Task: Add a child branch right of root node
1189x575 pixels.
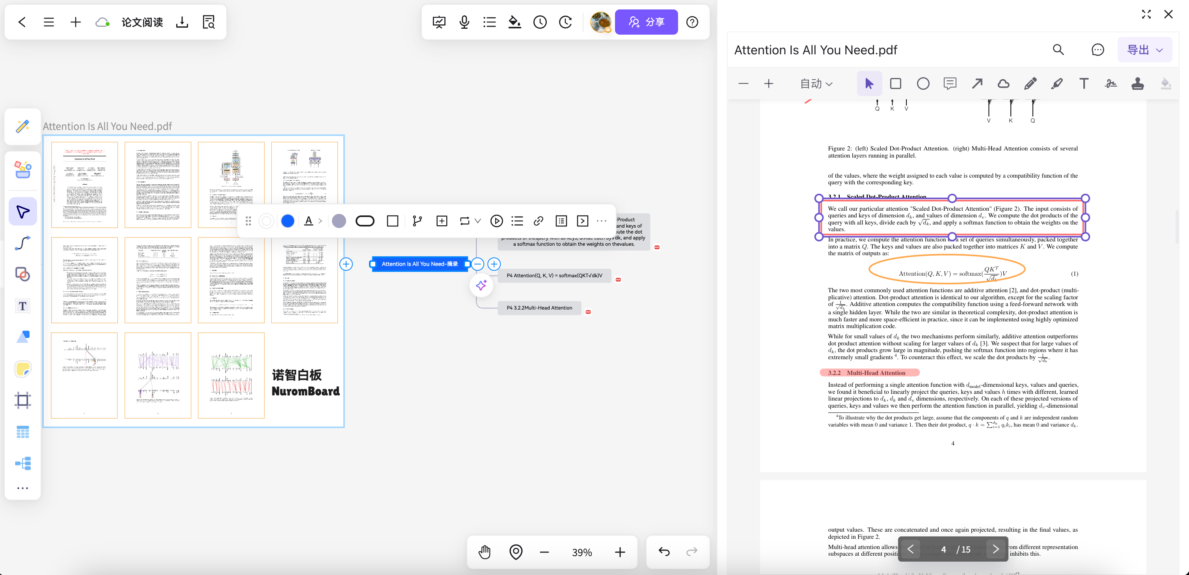Action: tap(494, 264)
